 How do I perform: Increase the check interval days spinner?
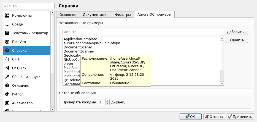coord(107,101)
